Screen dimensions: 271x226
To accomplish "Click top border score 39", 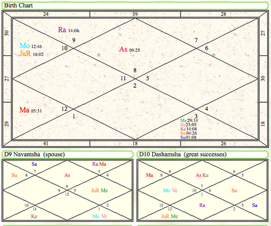I will coord(135,14).
